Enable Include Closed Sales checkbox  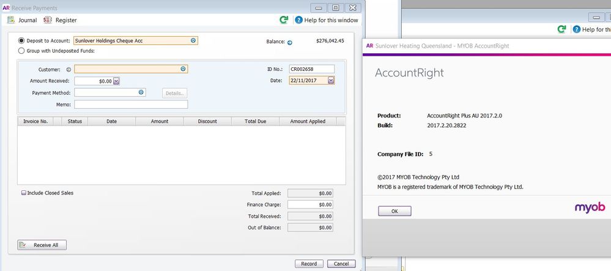click(23, 193)
